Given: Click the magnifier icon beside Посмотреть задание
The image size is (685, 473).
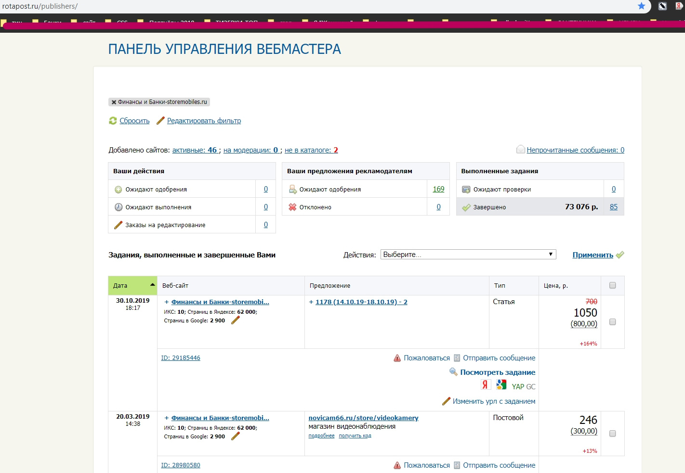Looking at the screenshot, I should point(453,372).
